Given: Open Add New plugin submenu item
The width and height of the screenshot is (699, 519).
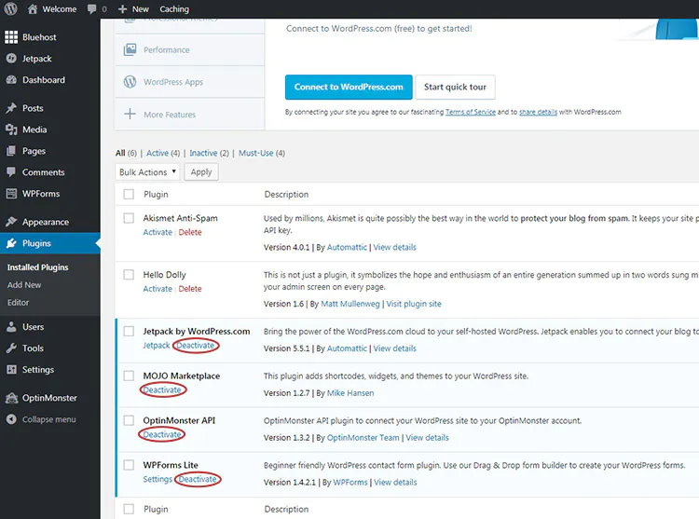Looking at the screenshot, I should (24, 285).
